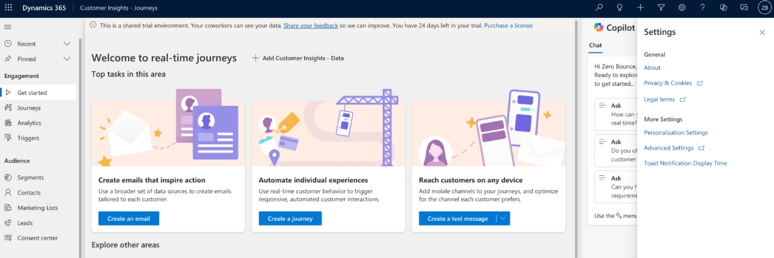The height and width of the screenshot is (258, 774).
Task: Click the 'Explore other areas' heading
Action: 125,245
